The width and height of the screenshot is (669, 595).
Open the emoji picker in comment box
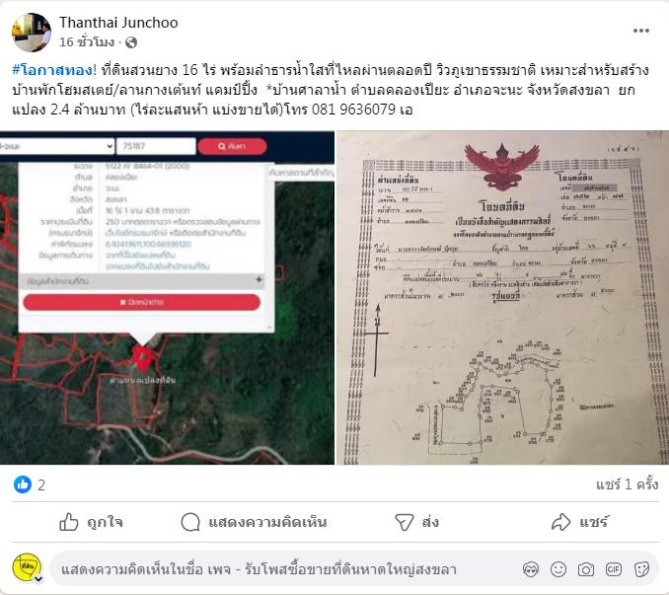click(558, 569)
